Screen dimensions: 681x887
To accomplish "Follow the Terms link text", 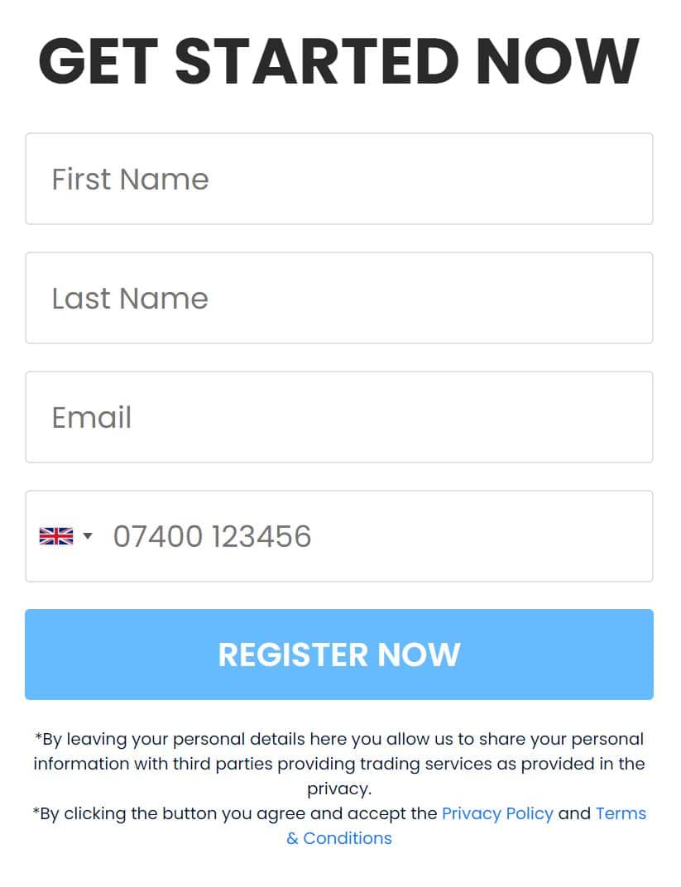I will [x=621, y=813].
